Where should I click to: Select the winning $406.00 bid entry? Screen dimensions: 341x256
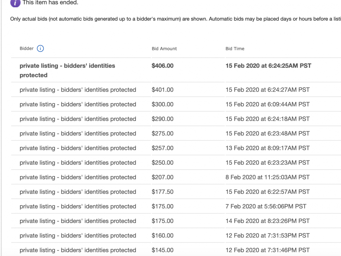[163, 66]
